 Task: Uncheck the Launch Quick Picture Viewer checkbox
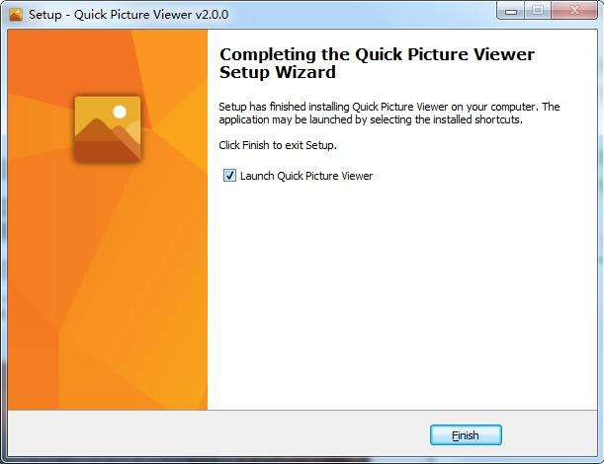click(x=229, y=176)
